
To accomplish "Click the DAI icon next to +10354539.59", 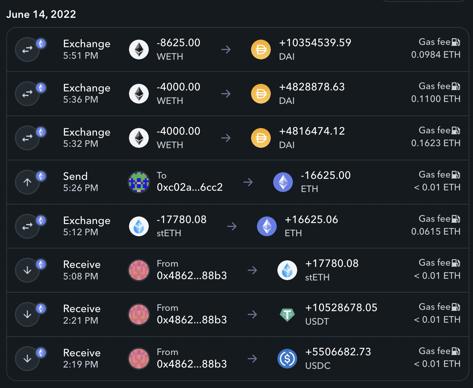I will [261, 50].
